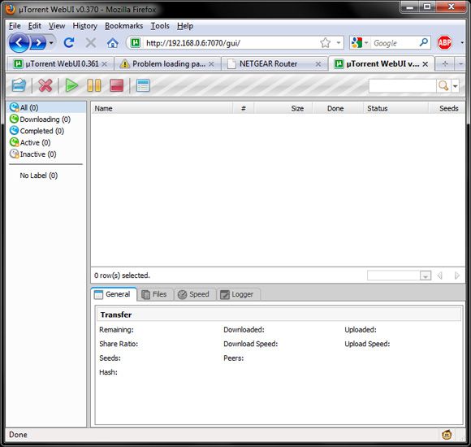The height and width of the screenshot is (447, 471).
Task: Close the Problem loading page tab
Action: (x=211, y=64)
